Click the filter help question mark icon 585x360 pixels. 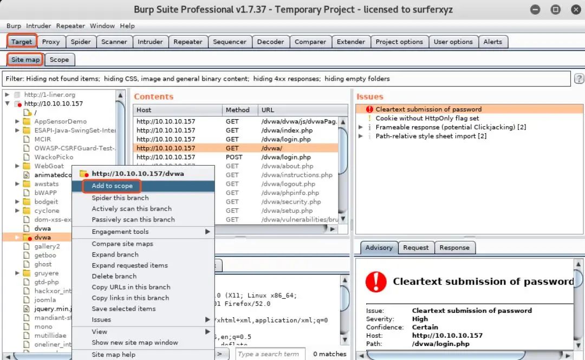578,78
